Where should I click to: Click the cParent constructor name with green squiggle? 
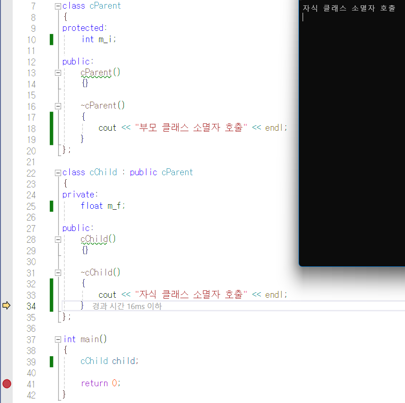(x=96, y=73)
